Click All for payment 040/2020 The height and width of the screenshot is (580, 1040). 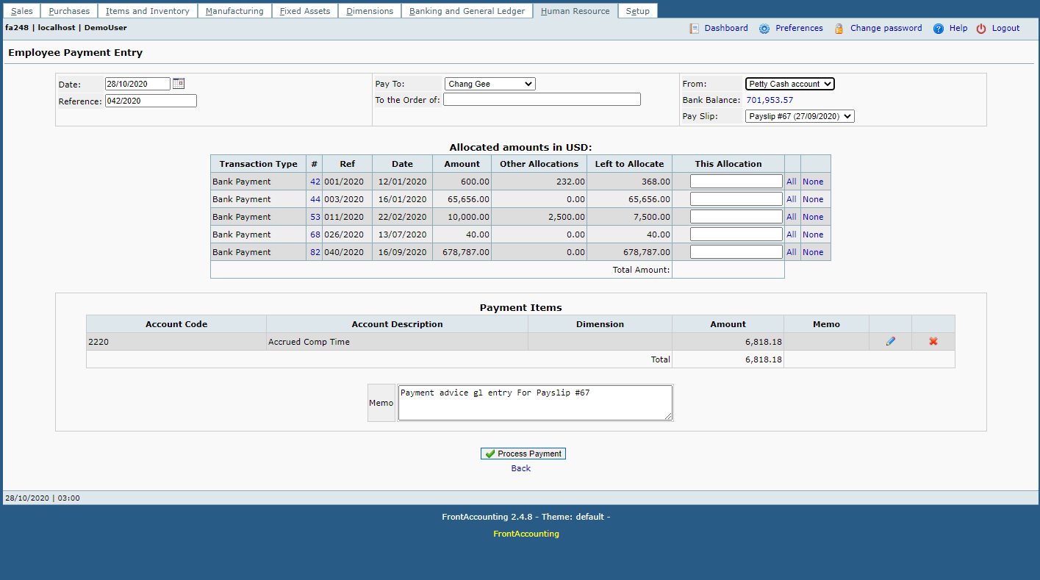point(792,252)
